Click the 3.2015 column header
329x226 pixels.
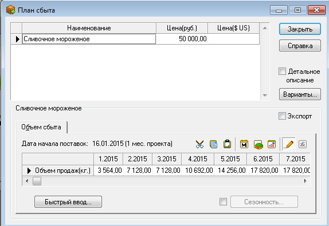167,159
